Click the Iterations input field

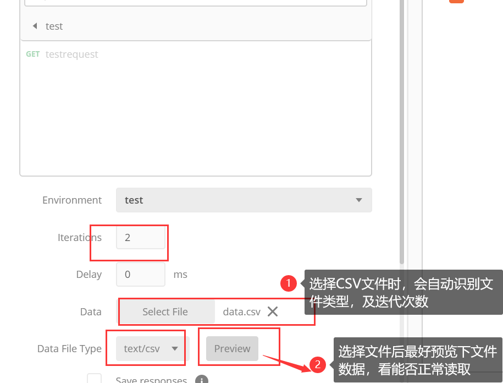click(x=141, y=238)
